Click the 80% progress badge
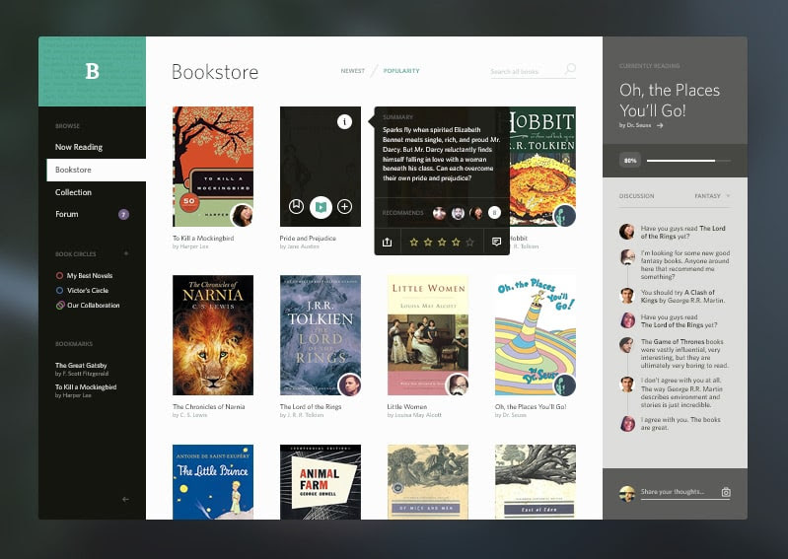This screenshot has height=559, width=788. tap(630, 161)
